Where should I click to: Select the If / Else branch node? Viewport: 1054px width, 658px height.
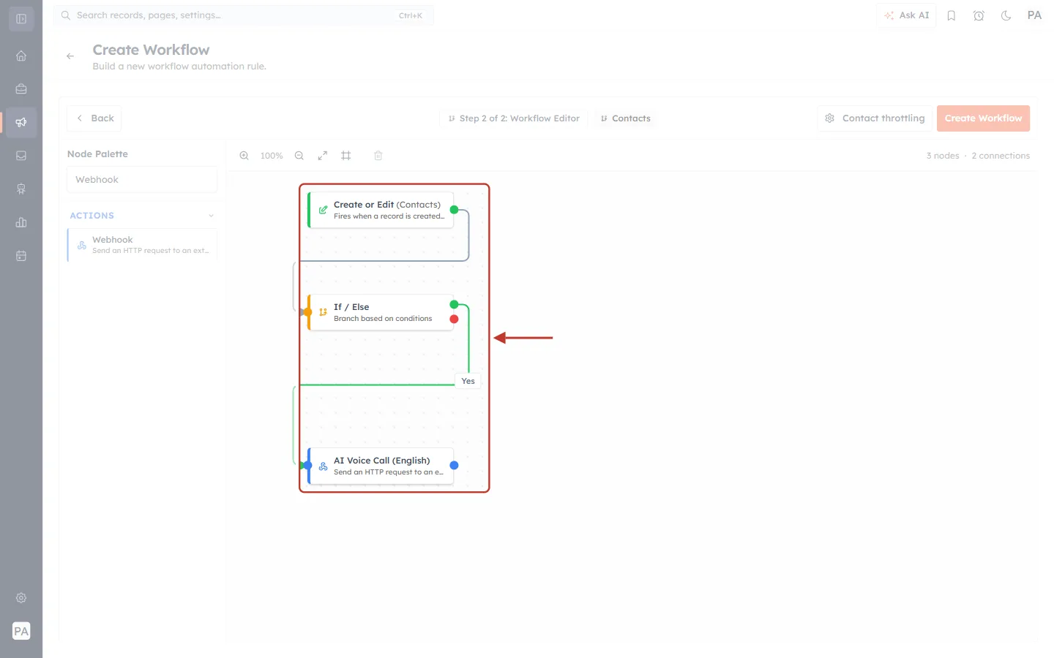[381, 312]
